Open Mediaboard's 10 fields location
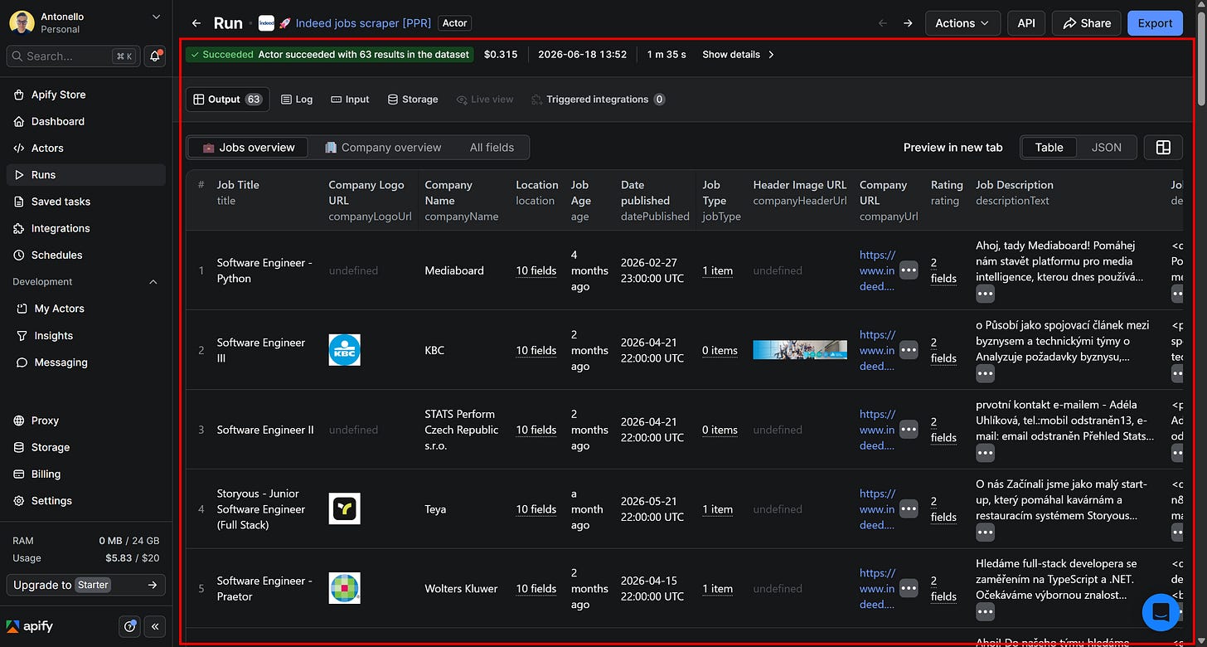Screen dimensions: 1207x647 pos(536,270)
